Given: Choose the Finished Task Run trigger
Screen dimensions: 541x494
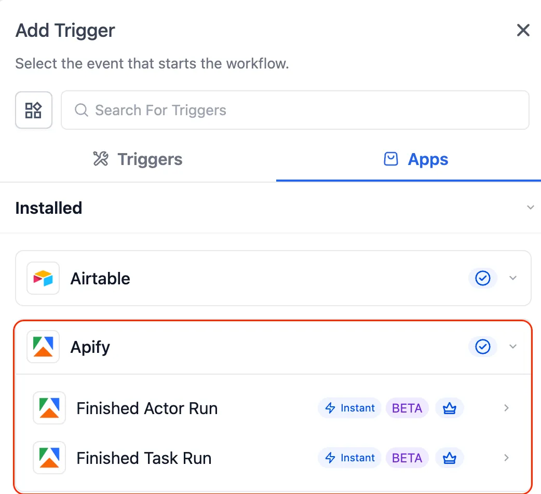Looking at the screenshot, I should [x=144, y=458].
